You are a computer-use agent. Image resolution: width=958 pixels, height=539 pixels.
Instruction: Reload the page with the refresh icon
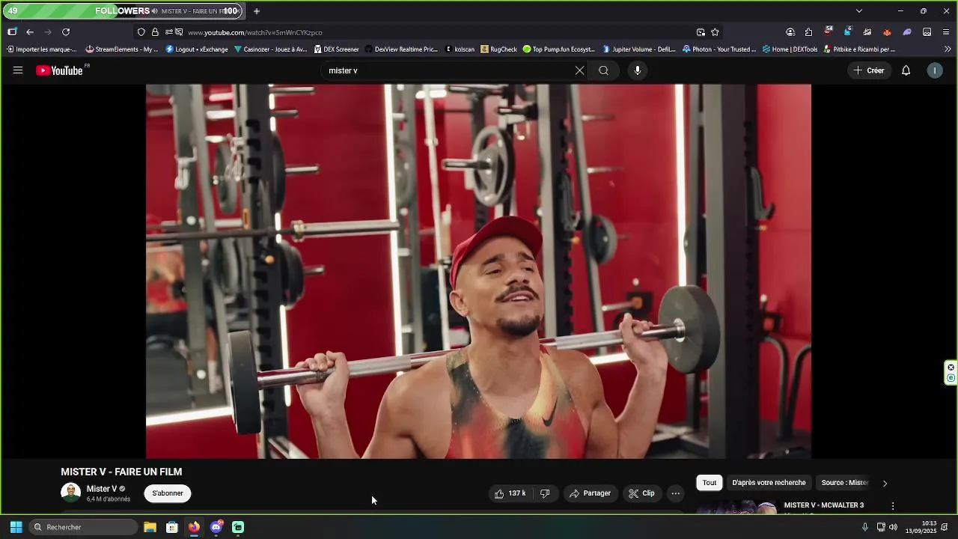coord(66,32)
